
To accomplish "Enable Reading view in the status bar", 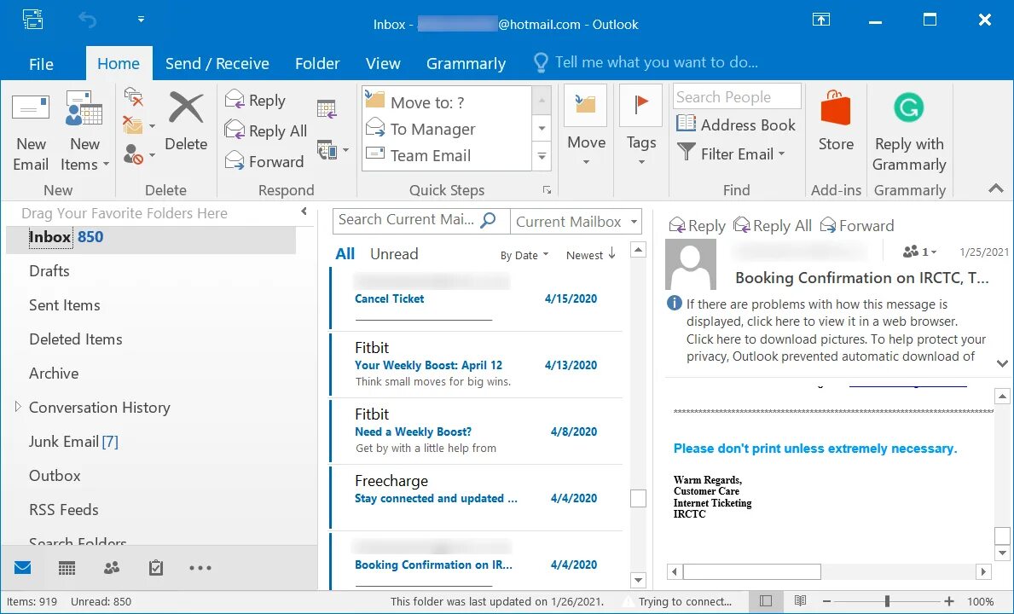I will click(800, 601).
